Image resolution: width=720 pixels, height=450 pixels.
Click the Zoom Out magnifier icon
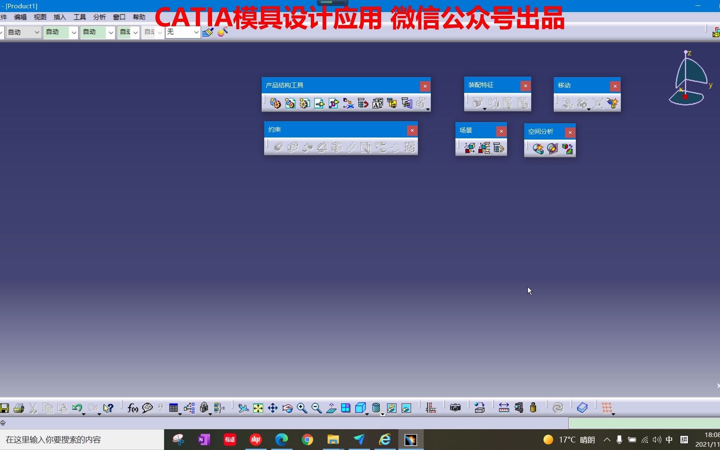tap(316, 408)
